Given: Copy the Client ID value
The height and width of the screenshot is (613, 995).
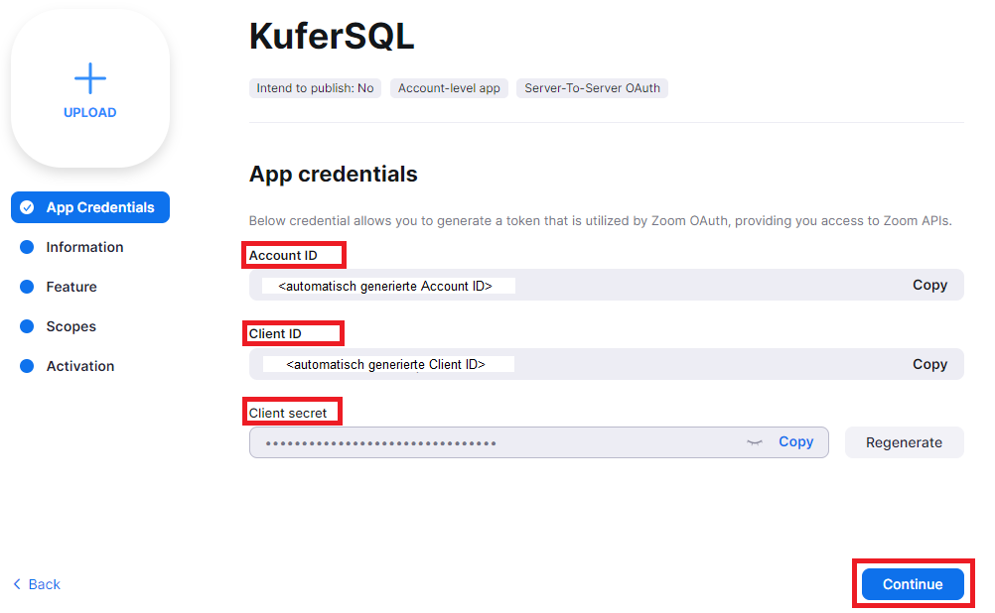Looking at the screenshot, I should (x=929, y=364).
